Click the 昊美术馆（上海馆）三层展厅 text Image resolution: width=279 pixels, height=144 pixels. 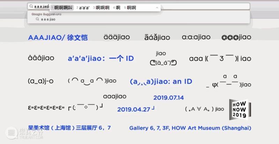click(x=69, y=128)
